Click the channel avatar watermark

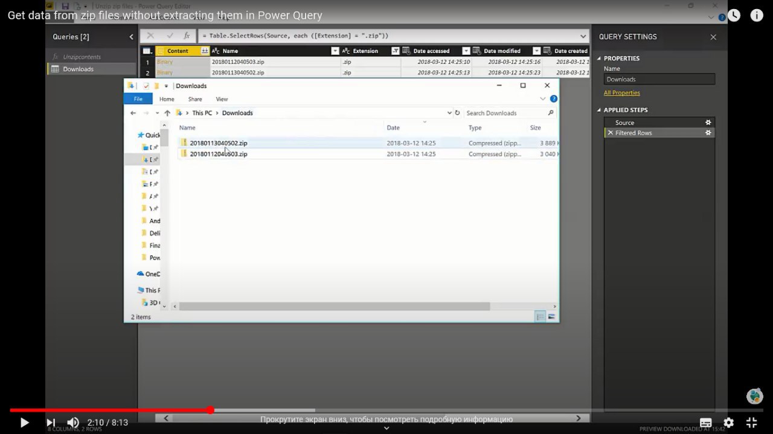pyautogui.click(x=754, y=396)
